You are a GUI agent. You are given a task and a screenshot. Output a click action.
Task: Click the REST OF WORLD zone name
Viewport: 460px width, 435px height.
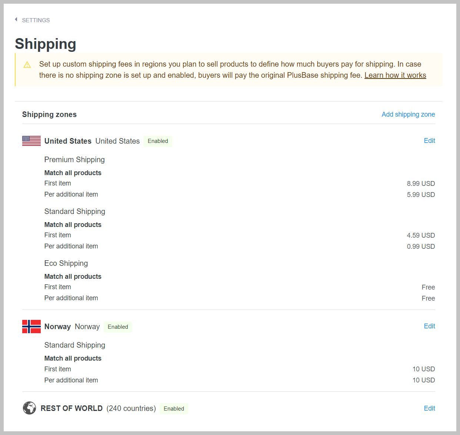point(71,408)
